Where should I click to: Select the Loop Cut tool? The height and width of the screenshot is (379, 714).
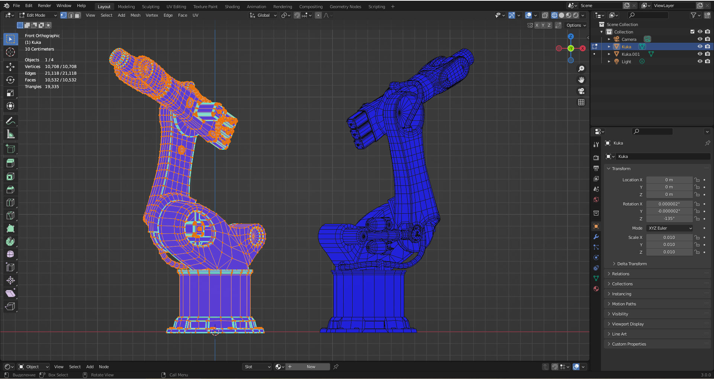tap(10, 203)
